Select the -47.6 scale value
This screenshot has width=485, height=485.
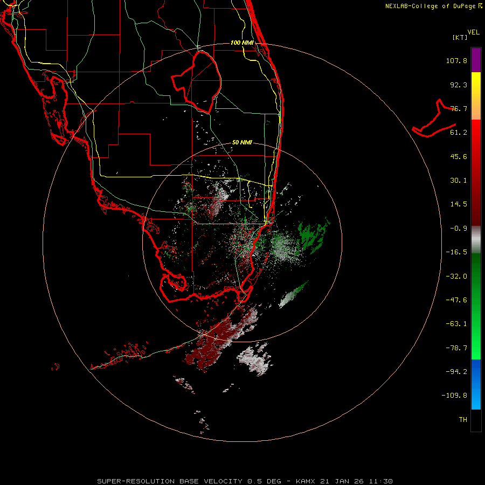(456, 300)
